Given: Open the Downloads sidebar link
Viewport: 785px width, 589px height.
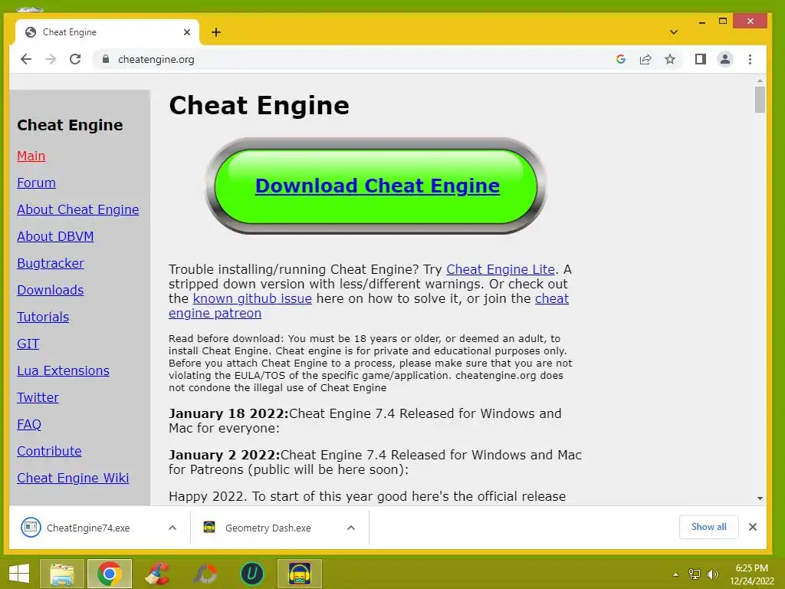Looking at the screenshot, I should 50,290.
